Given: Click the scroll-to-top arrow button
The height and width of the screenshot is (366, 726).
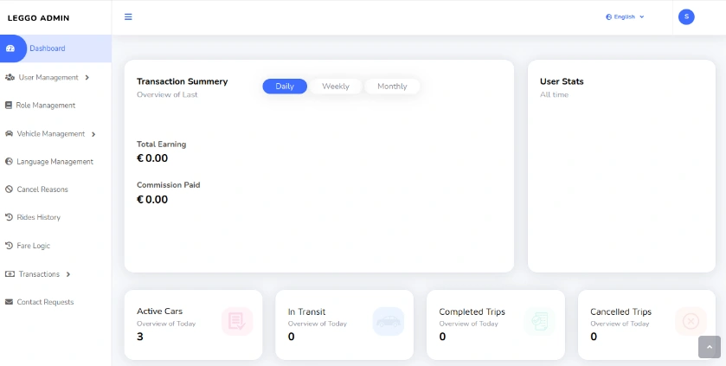Looking at the screenshot, I should 710,346.
